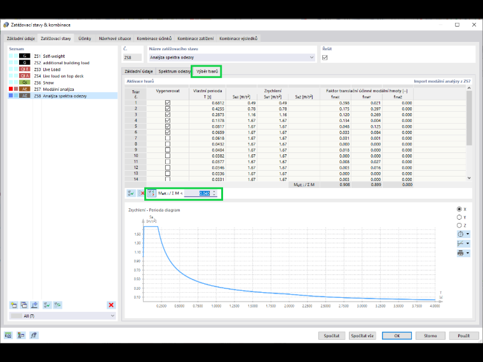Select ZS3 Live Load in list
Viewport: 483px width, 362px height.
point(62,70)
